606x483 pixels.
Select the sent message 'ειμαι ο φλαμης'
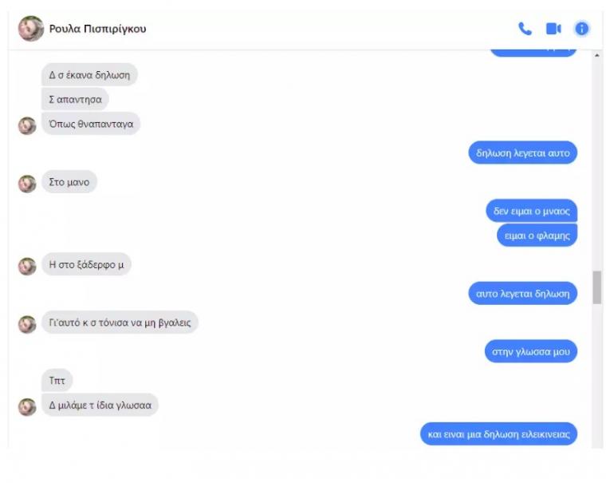pyautogui.click(x=537, y=236)
